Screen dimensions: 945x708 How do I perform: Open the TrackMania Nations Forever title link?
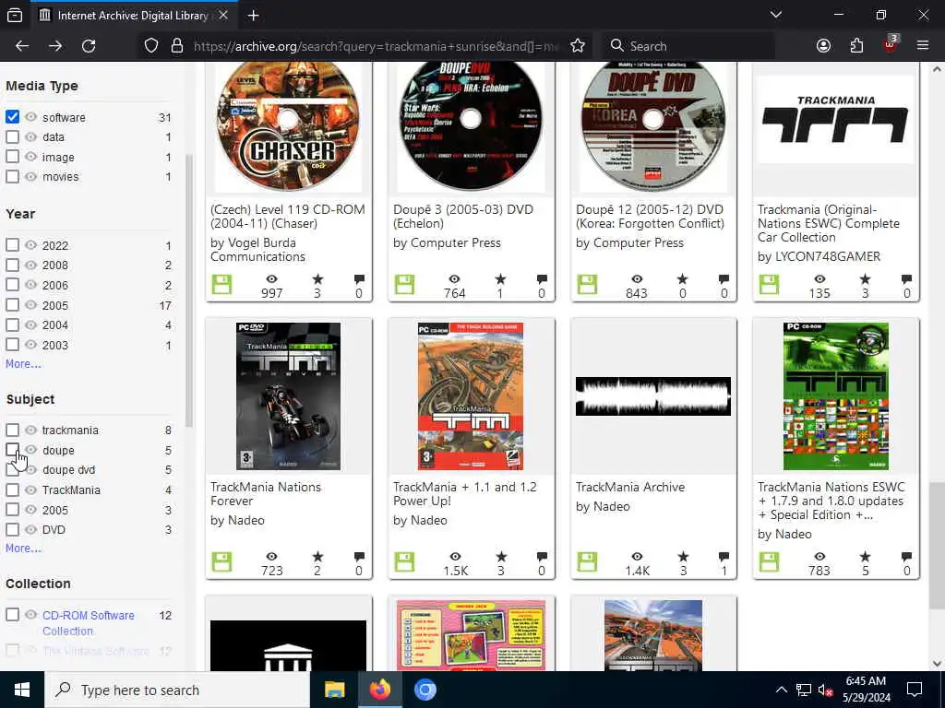click(x=266, y=494)
